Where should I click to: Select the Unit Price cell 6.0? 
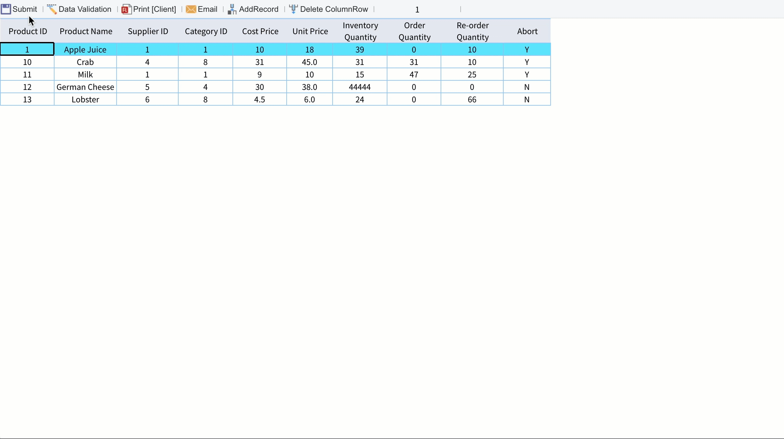310,99
